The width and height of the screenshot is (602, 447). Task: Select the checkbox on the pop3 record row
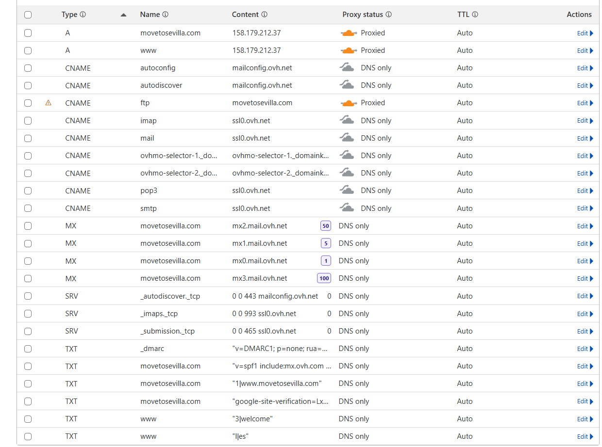coord(28,191)
